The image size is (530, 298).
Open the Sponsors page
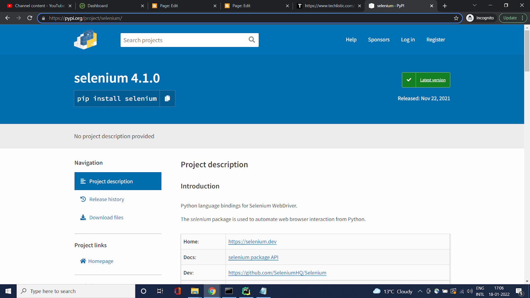coord(379,40)
